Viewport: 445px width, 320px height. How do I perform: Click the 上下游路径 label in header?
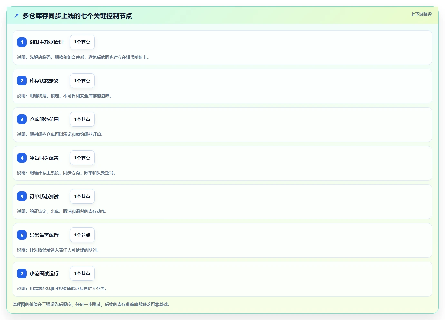pos(421,14)
